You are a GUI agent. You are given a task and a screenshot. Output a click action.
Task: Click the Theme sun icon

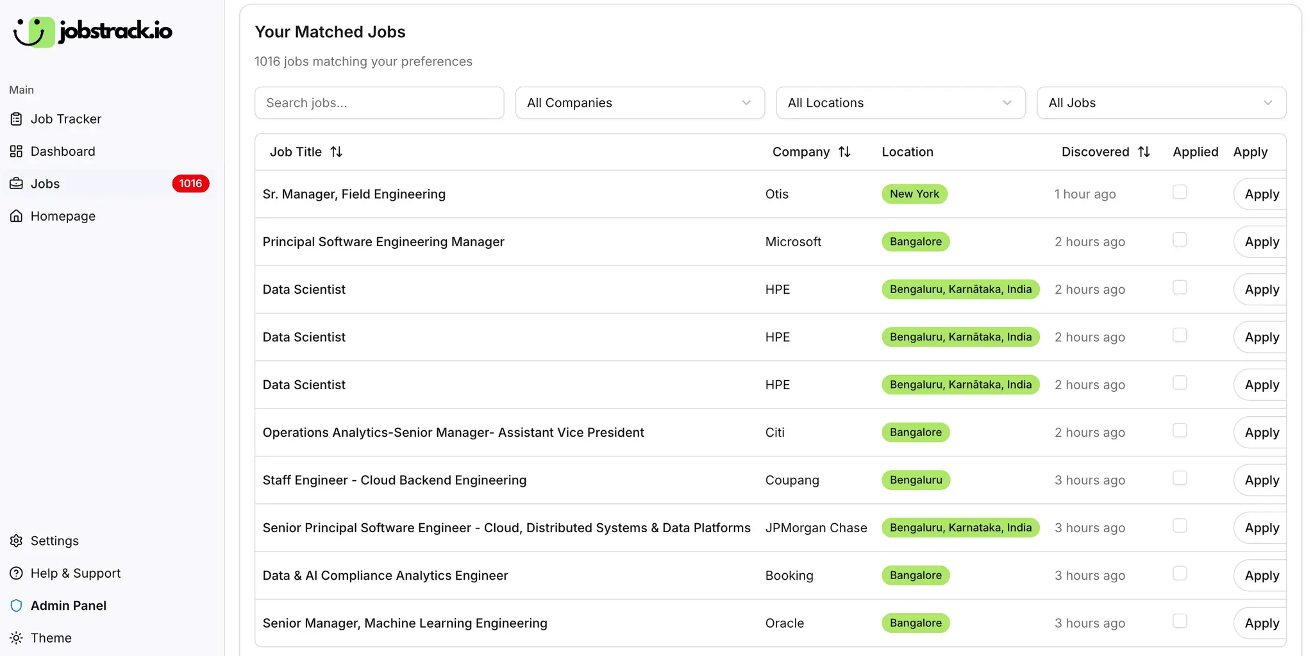(x=17, y=638)
